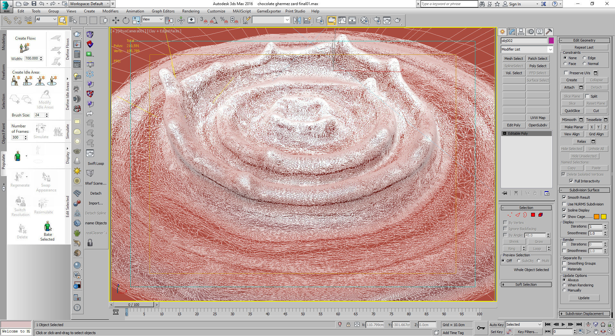Image resolution: width=615 pixels, height=336 pixels.
Task: Click the orange Show Cage color swatch
Action: click(x=596, y=217)
